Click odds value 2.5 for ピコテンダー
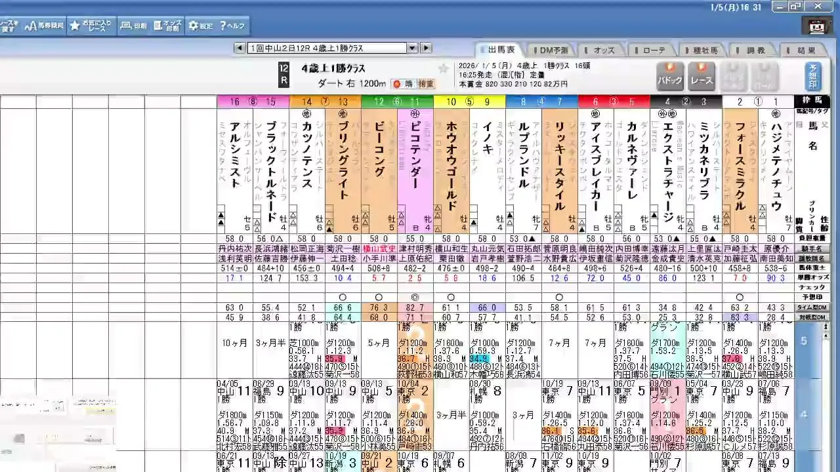Viewport: 840px width, 472px height. tap(415, 278)
